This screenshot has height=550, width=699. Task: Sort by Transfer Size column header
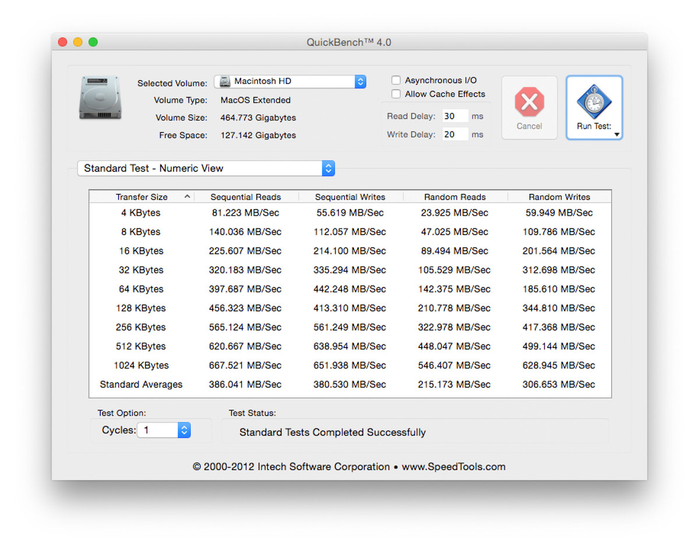click(x=142, y=197)
